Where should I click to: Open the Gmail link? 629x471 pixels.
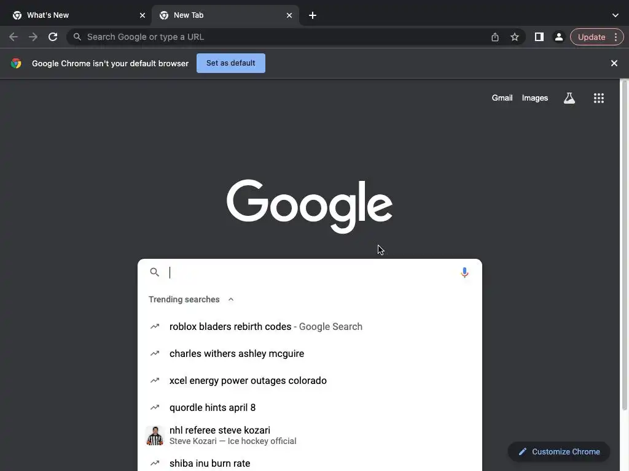point(502,98)
